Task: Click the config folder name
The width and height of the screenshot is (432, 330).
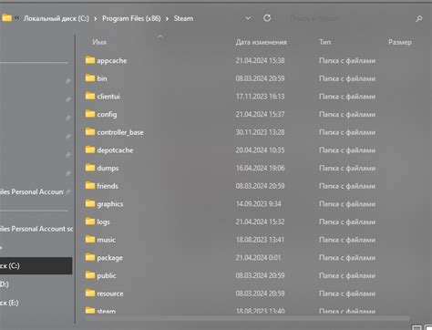Action: (x=107, y=115)
